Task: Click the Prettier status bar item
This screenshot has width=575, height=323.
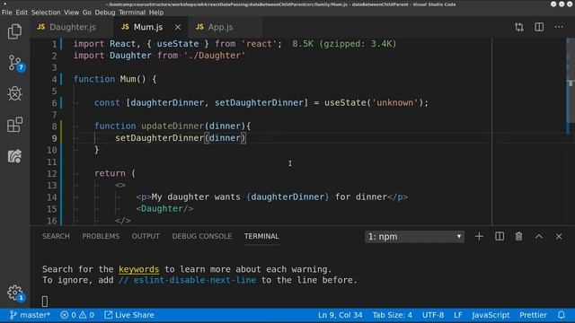Action: (x=533, y=315)
